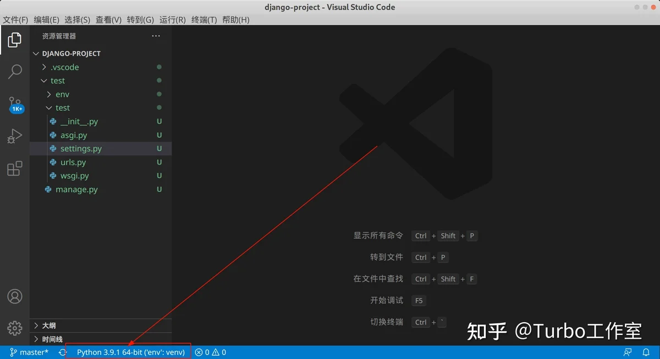Expand the 时间线 timeline section
Image resolution: width=660 pixels, height=359 pixels.
point(101,339)
